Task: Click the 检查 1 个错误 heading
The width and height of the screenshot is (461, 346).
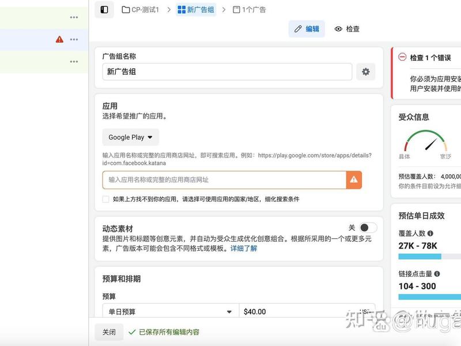Action: click(430, 58)
